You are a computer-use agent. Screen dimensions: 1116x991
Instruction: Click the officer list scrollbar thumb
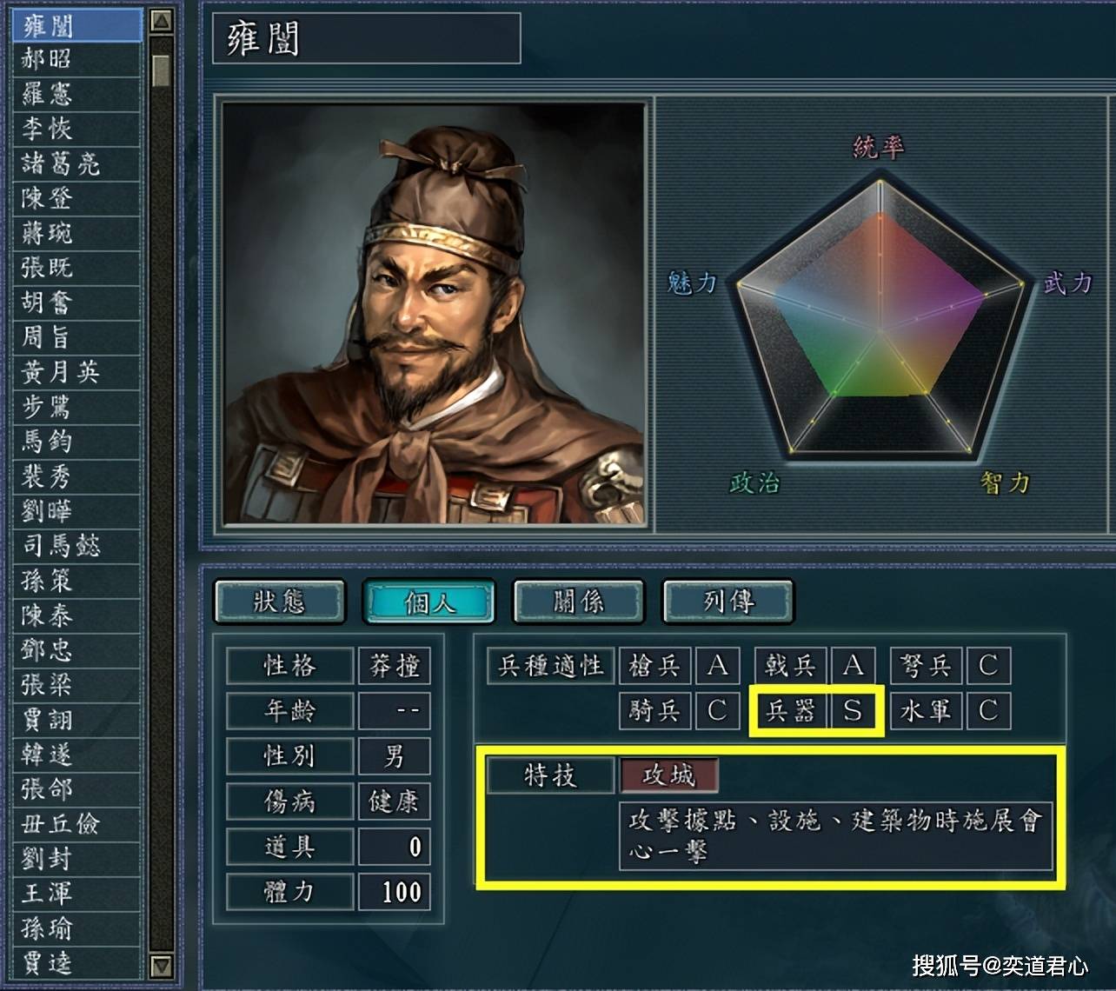click(x=161, y=70)
